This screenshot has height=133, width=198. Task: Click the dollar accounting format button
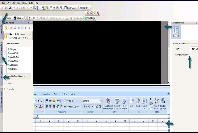click(84, 107)
